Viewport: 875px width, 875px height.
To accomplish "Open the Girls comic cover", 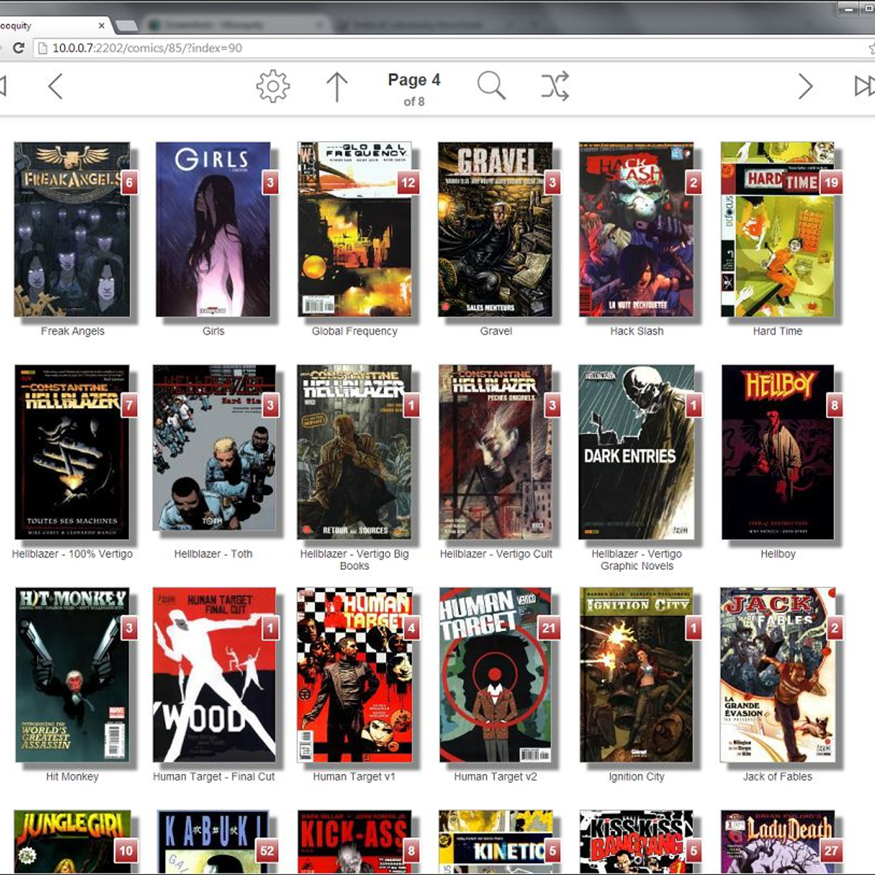I will pyautogui.click(x=213, y=230).
